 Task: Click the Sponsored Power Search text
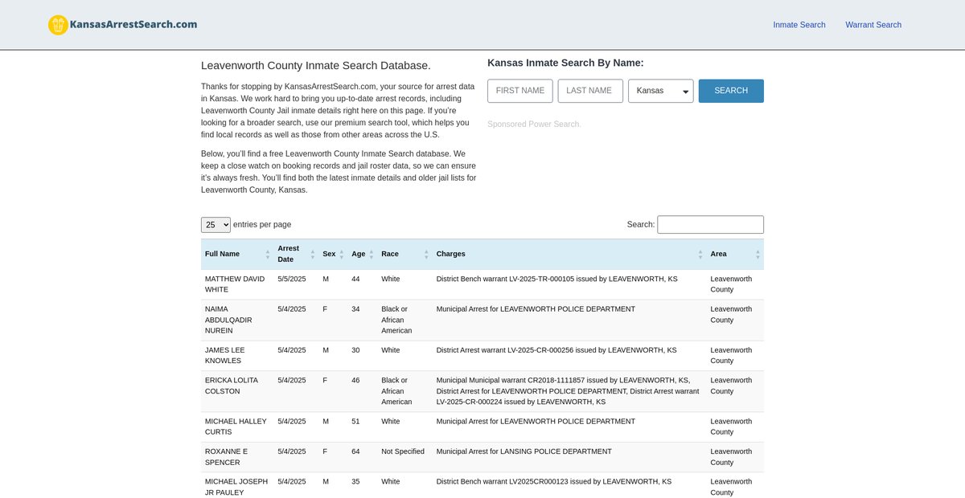click(533, 124)
